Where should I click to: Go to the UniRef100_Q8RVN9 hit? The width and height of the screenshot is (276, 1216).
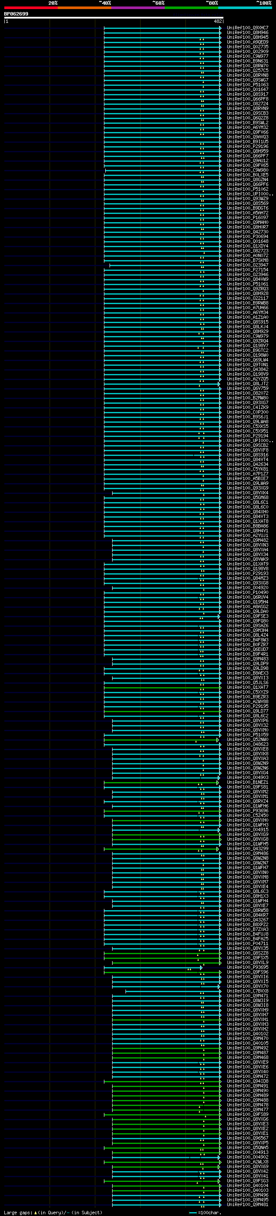point(248,109)
